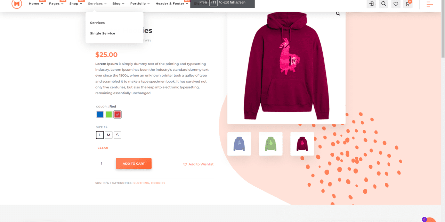
Task: Click the orange M site logo
Action: [x=17, y=4]
